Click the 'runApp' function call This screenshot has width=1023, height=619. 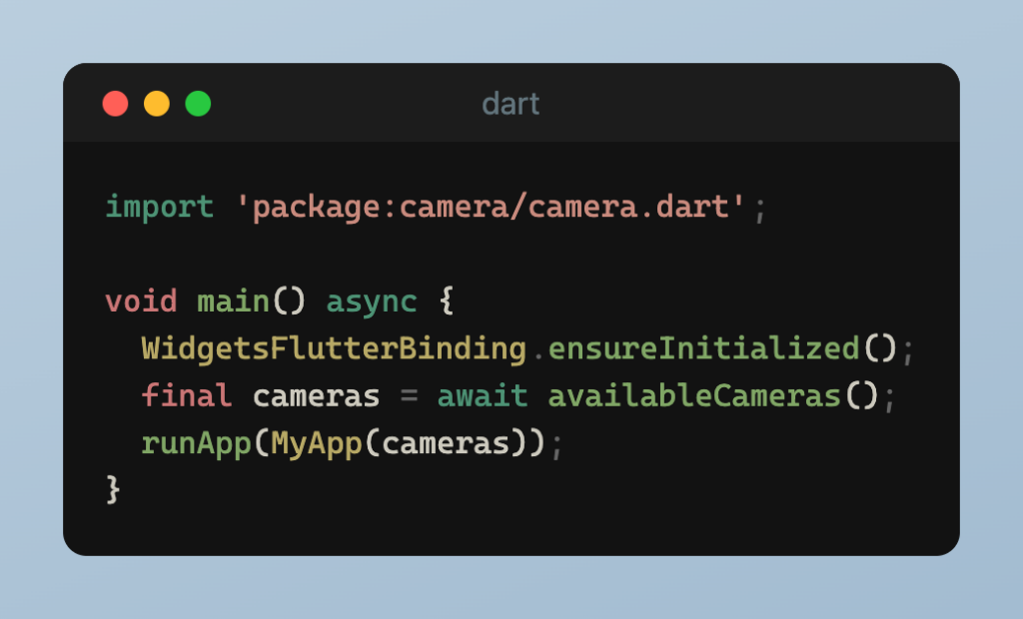tap(197, 444)
